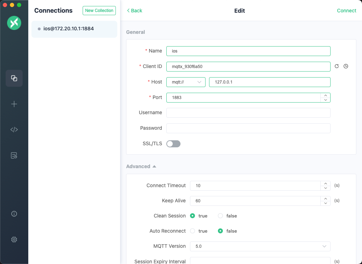The height and width of the screenshot is (264, 362).
Task: Open the About info icon
Action: pos(14,214)
